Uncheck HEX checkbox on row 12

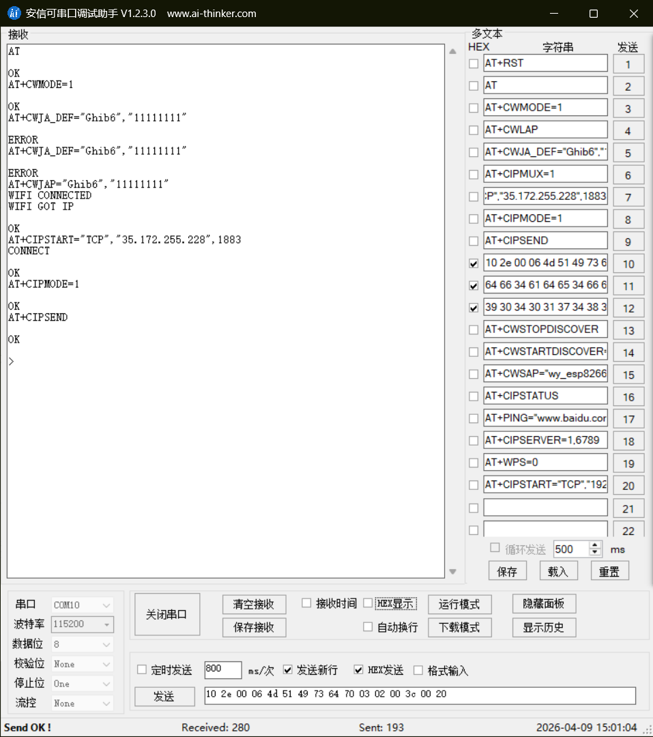pos(474,307)
